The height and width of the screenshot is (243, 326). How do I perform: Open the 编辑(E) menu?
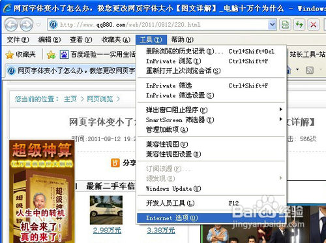(x=49, y=40)
